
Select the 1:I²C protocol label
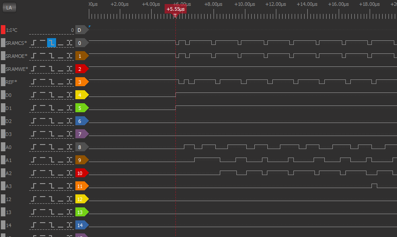(12, 30)
